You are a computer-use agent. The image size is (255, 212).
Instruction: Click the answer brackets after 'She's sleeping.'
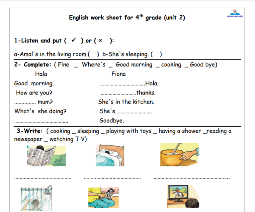click(156, 54)
